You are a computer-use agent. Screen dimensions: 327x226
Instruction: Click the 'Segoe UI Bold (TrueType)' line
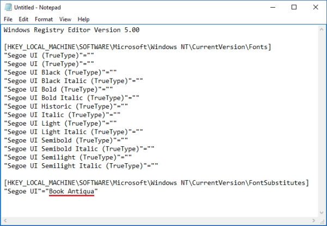click(x=58, y=90)
